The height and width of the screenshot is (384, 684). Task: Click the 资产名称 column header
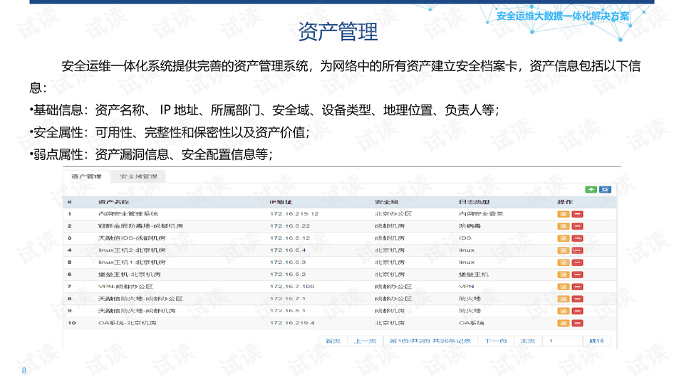(x=113, y=202)
